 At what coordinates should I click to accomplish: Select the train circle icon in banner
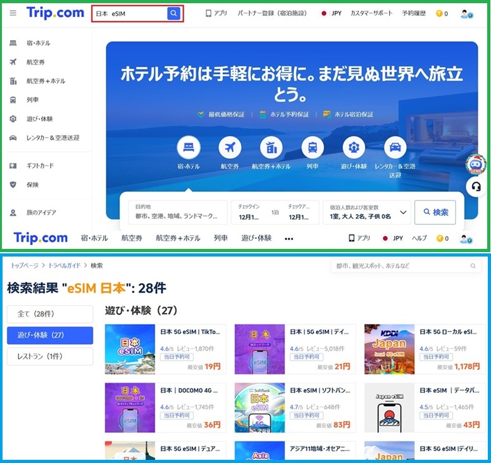pyautogui.click(x=312, y=148)
